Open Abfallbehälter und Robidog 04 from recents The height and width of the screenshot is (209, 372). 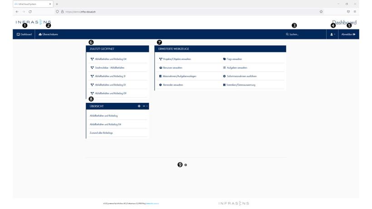(x=110, y=59)
